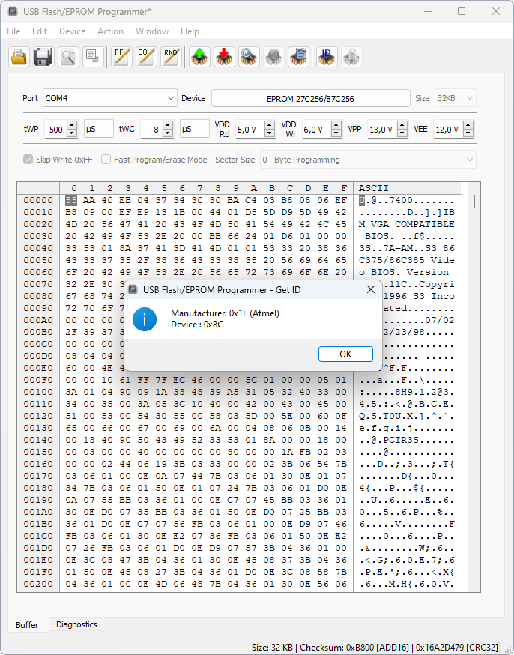Click the hex buffer vertical scrollbar thumb
The height and width of the screenshot is (655, 514).
[474, 202]
